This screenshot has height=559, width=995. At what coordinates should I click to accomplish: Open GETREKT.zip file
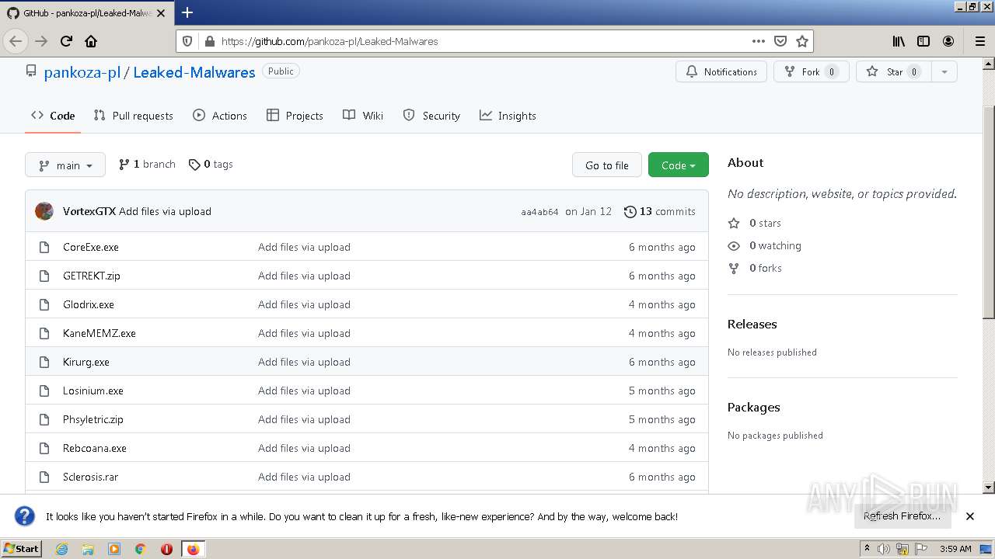92,276
